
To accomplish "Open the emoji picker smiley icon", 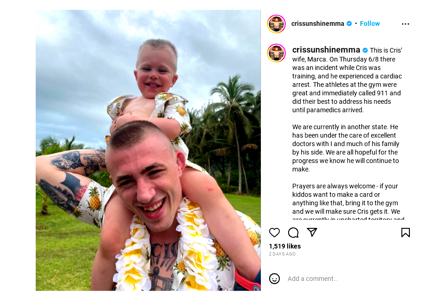I will pyautogui.click(x=274, y=278).
